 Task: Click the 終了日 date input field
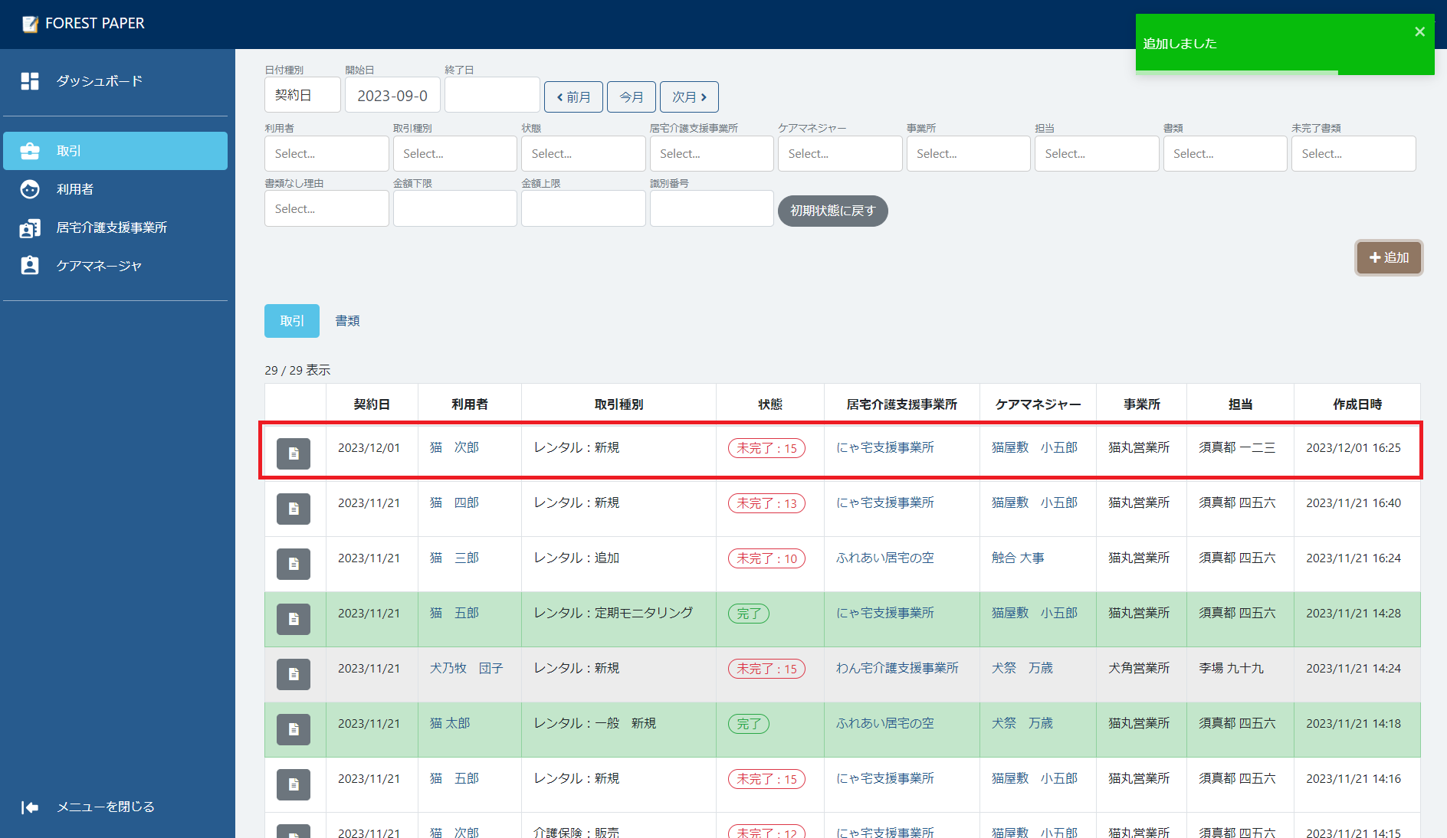coord(492,95)
